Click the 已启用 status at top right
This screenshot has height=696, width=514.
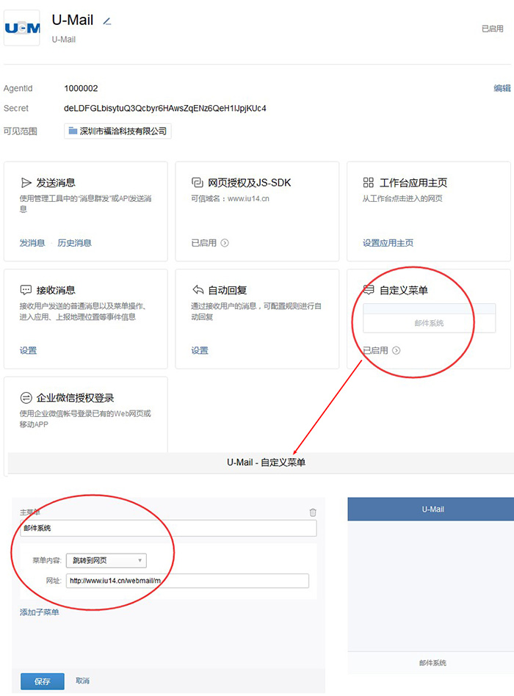493,29
